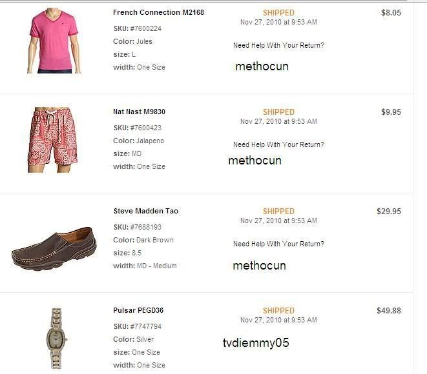Open the Steve Madden brown shoe thumbnail

tap(54, 248)
